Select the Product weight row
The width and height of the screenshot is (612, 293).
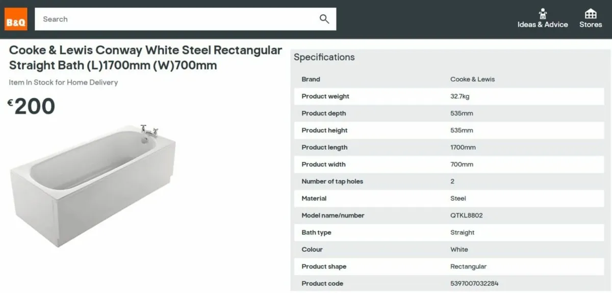[449, 96]
